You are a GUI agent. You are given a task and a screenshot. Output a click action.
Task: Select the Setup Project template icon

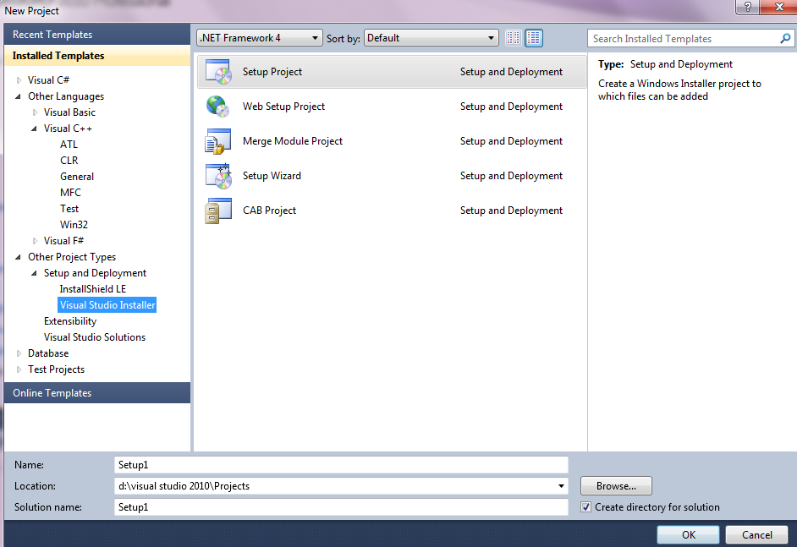tap(217, 73)
